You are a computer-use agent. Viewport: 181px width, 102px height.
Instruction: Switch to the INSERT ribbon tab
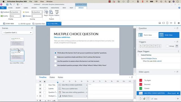pos(18,8)
